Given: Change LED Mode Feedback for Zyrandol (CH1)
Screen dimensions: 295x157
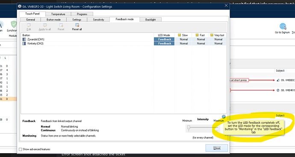Looking at the screenshot, I should [164, 39].
